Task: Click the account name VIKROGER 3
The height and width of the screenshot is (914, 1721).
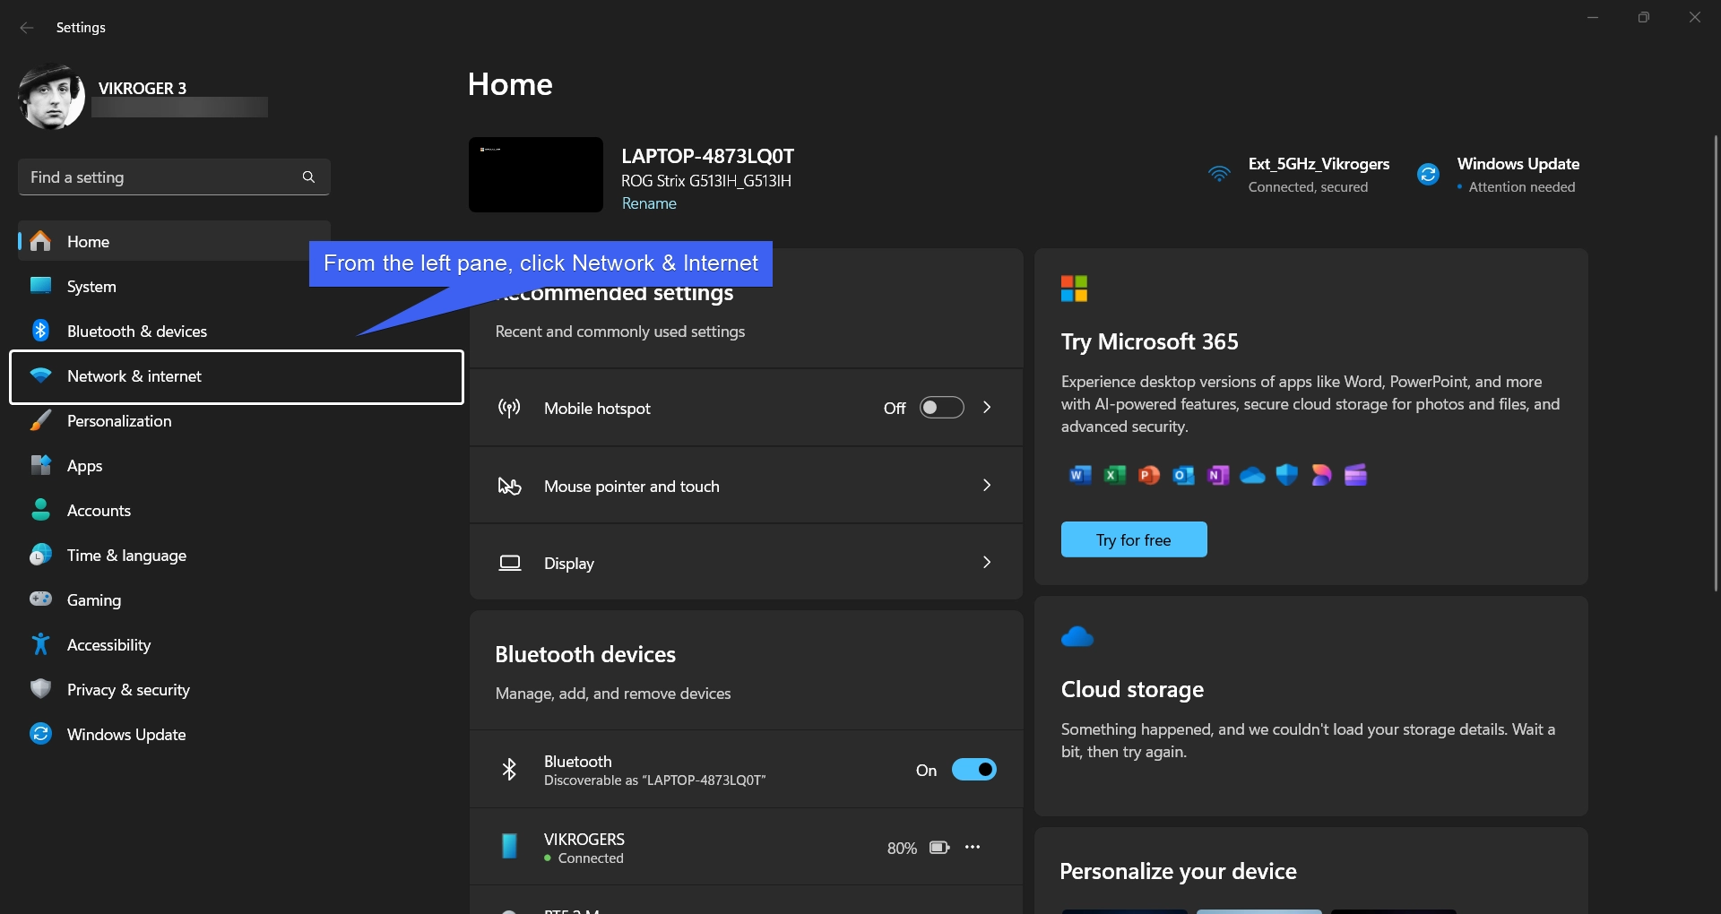Action: click(143, 88)
